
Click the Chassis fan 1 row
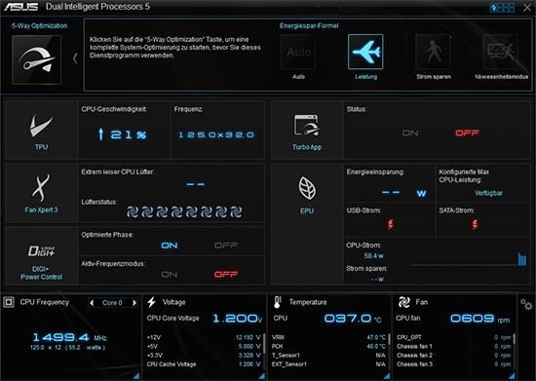tap(453, 346)
